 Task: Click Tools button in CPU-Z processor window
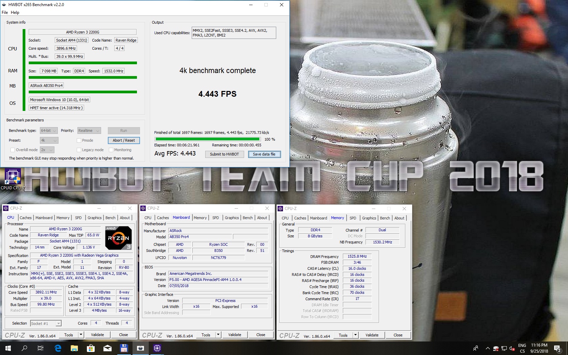69,335
